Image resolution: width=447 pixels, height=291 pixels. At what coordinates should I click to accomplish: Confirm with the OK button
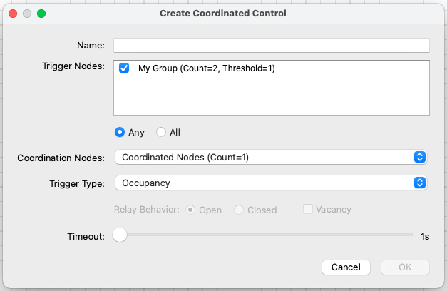(x=405, y=267)
